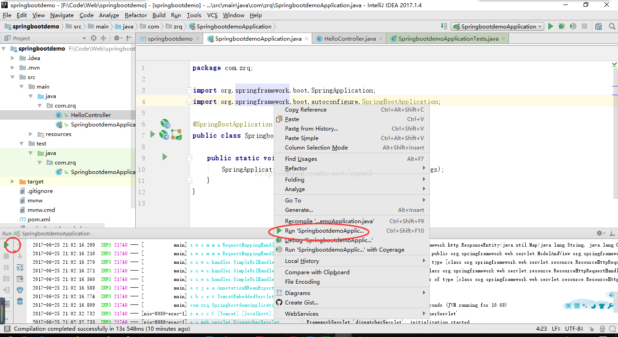Choose Debug 'SpringbootdemoApplic...' in context menu

pos(351,240)
